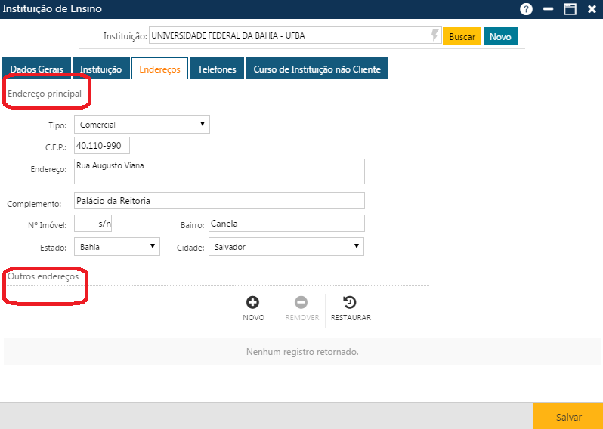603x429 pixels.
Task: Open the Cidade dropdown showing Salvador
Action: 286,247
